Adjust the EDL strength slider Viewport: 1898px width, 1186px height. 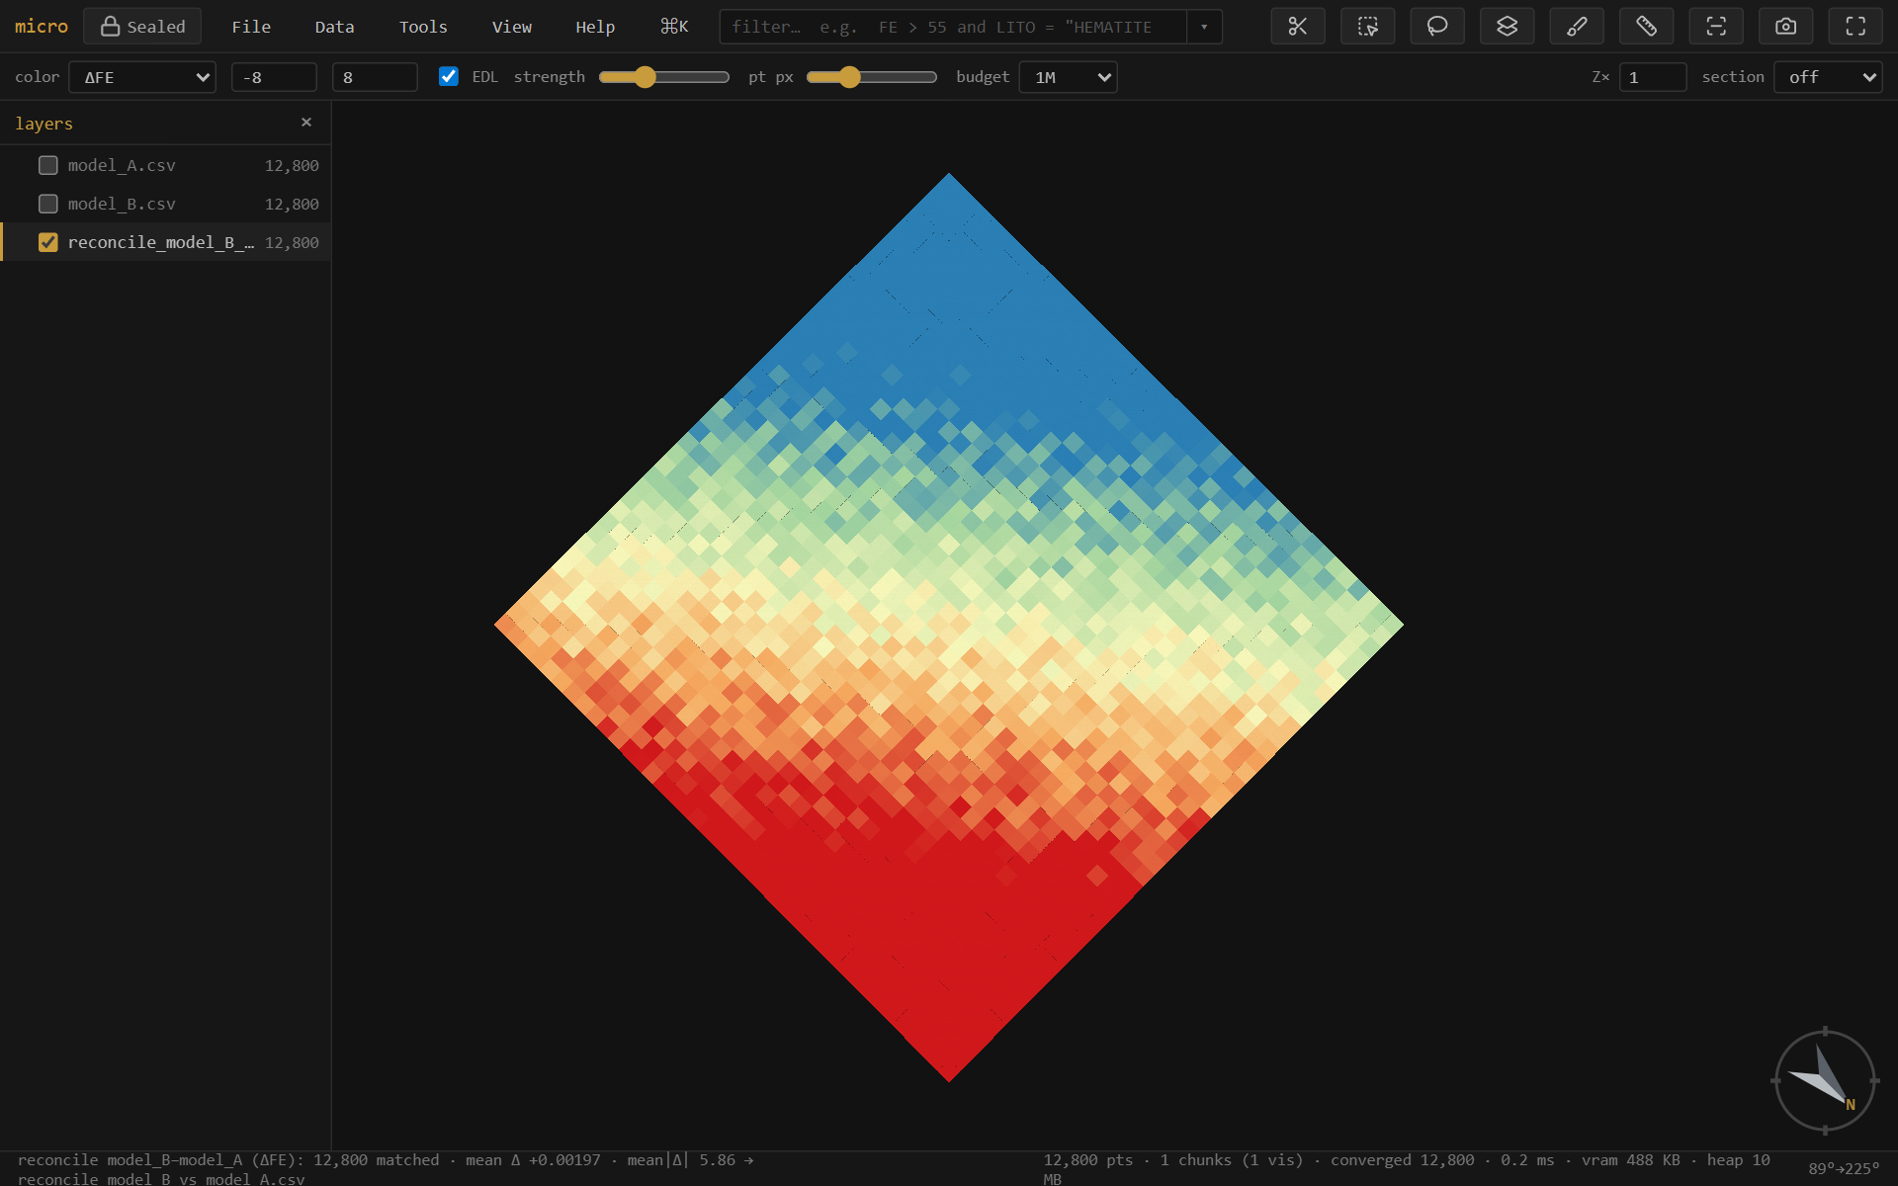(663, 77)
